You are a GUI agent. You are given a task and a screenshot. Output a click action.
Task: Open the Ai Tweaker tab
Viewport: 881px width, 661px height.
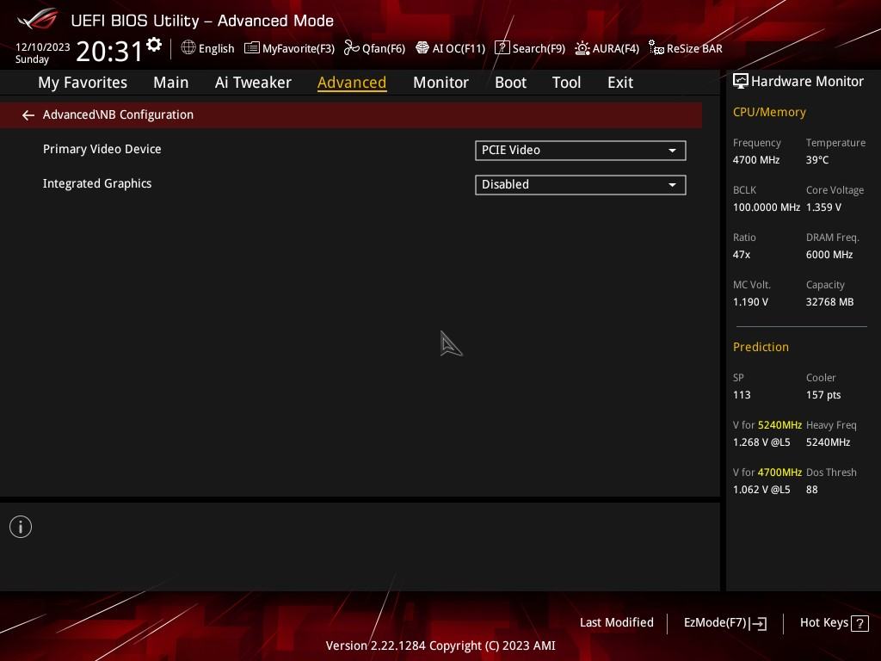(x=253, y=83)
